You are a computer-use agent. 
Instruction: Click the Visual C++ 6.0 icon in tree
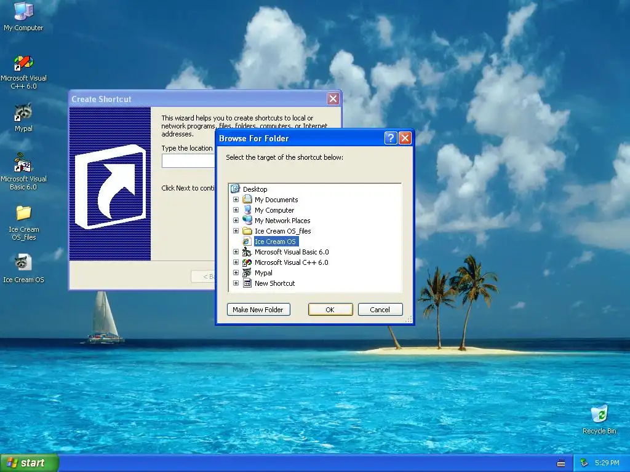click(x=247, y=262)
